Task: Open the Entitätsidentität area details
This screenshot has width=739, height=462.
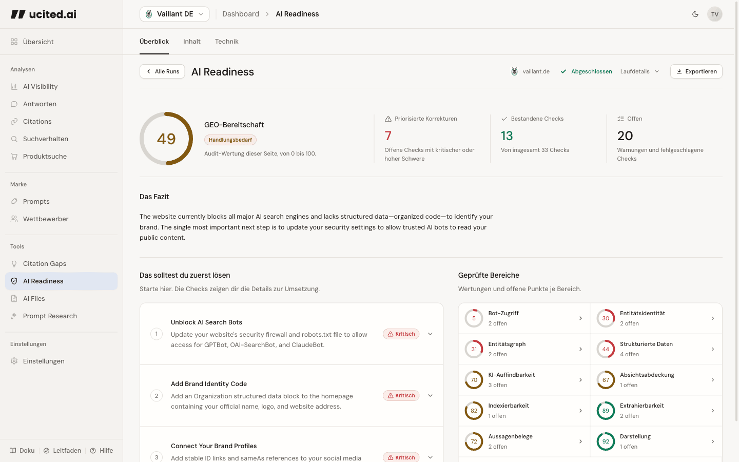Action: pyautogui.click(x=656, y=318)
